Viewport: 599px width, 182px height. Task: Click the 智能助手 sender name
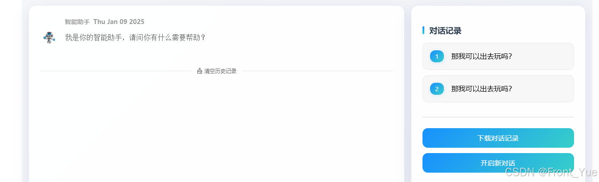(77, 22)
